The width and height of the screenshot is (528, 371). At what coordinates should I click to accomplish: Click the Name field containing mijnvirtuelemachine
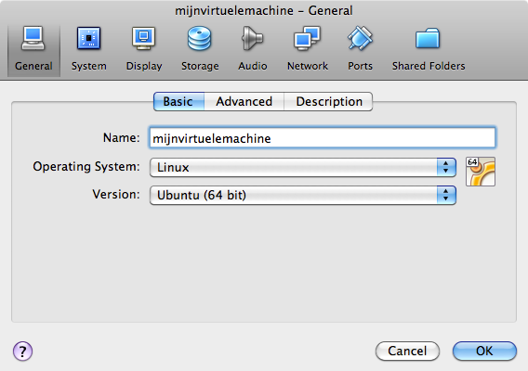(x=323, y=137)
